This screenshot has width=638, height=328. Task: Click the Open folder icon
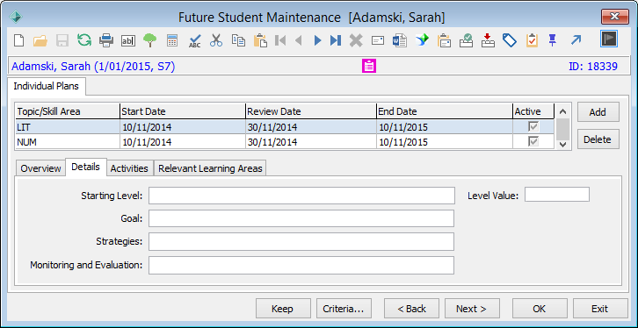click(40, 40)
